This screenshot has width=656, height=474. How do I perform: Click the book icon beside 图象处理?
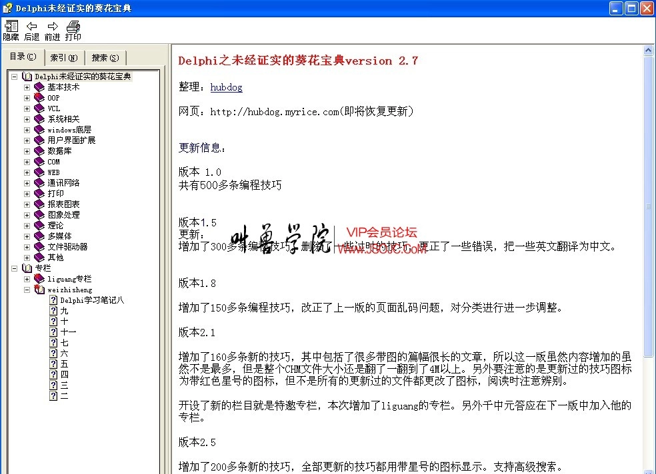click(x=38, y=214)
